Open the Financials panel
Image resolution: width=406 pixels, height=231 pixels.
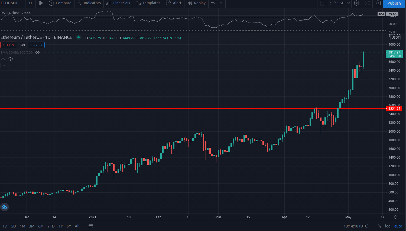coord(118,3)
